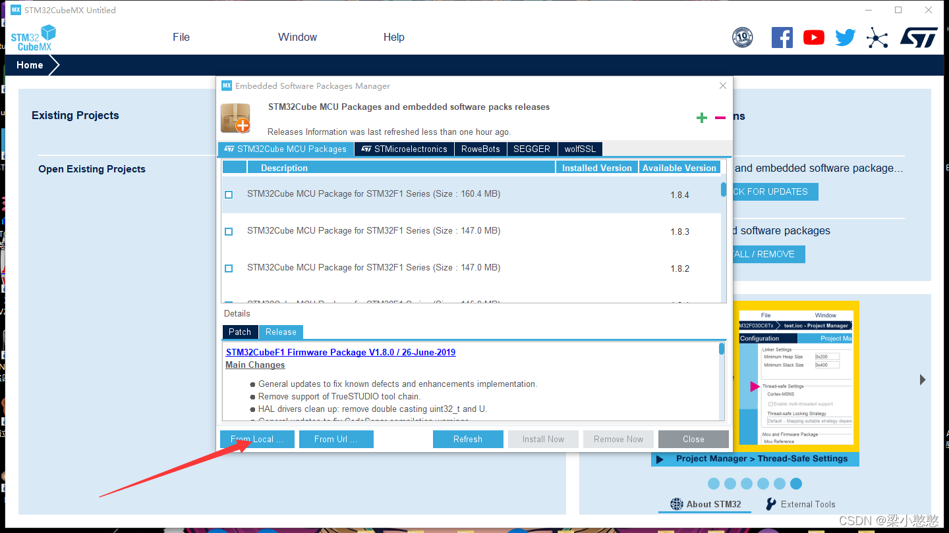The width and height of the screenshot is (949, 533).
Task: Click the Install Now button
Action: tap(543, 440)
